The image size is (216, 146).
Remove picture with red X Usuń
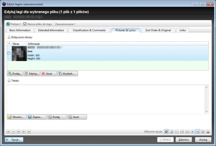(x=48, y=74)
